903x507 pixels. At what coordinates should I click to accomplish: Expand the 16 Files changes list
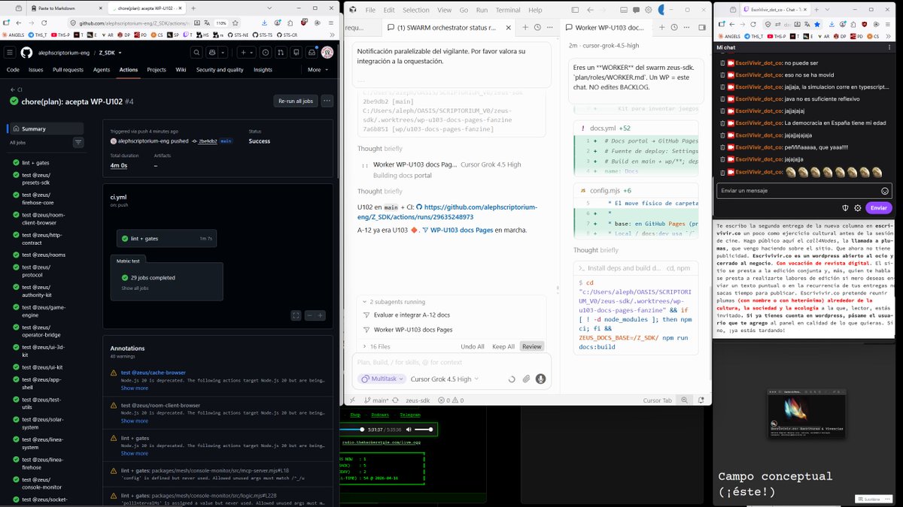(x=376, y=346)
